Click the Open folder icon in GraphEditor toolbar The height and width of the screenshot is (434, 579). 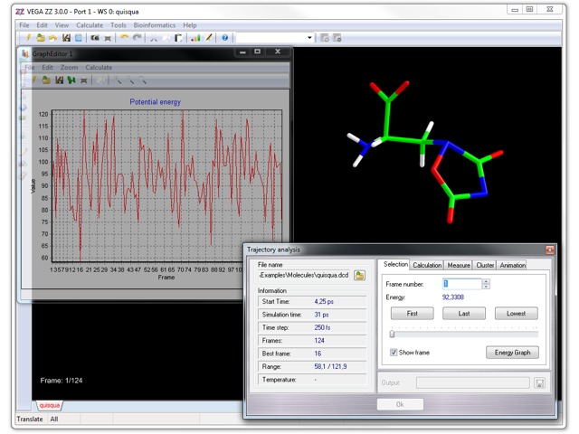pyautogui.click(x=46, y=80)
